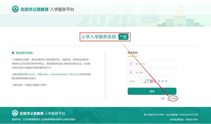Screen dimensions: 211x124
Task: Click instruction 3.请勿在同一个电脑上登陆多个账号
Action: 29,85
